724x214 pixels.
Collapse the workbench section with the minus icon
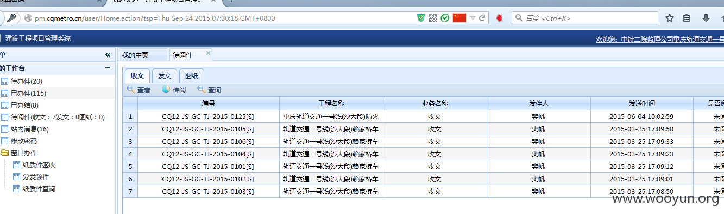coord(108,68)
